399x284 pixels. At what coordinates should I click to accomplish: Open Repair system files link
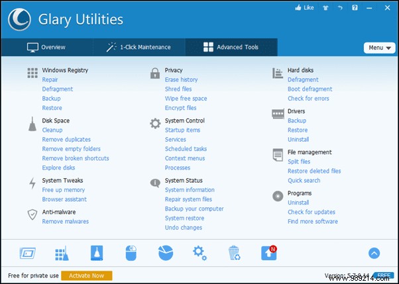click(x=188, y=199)
